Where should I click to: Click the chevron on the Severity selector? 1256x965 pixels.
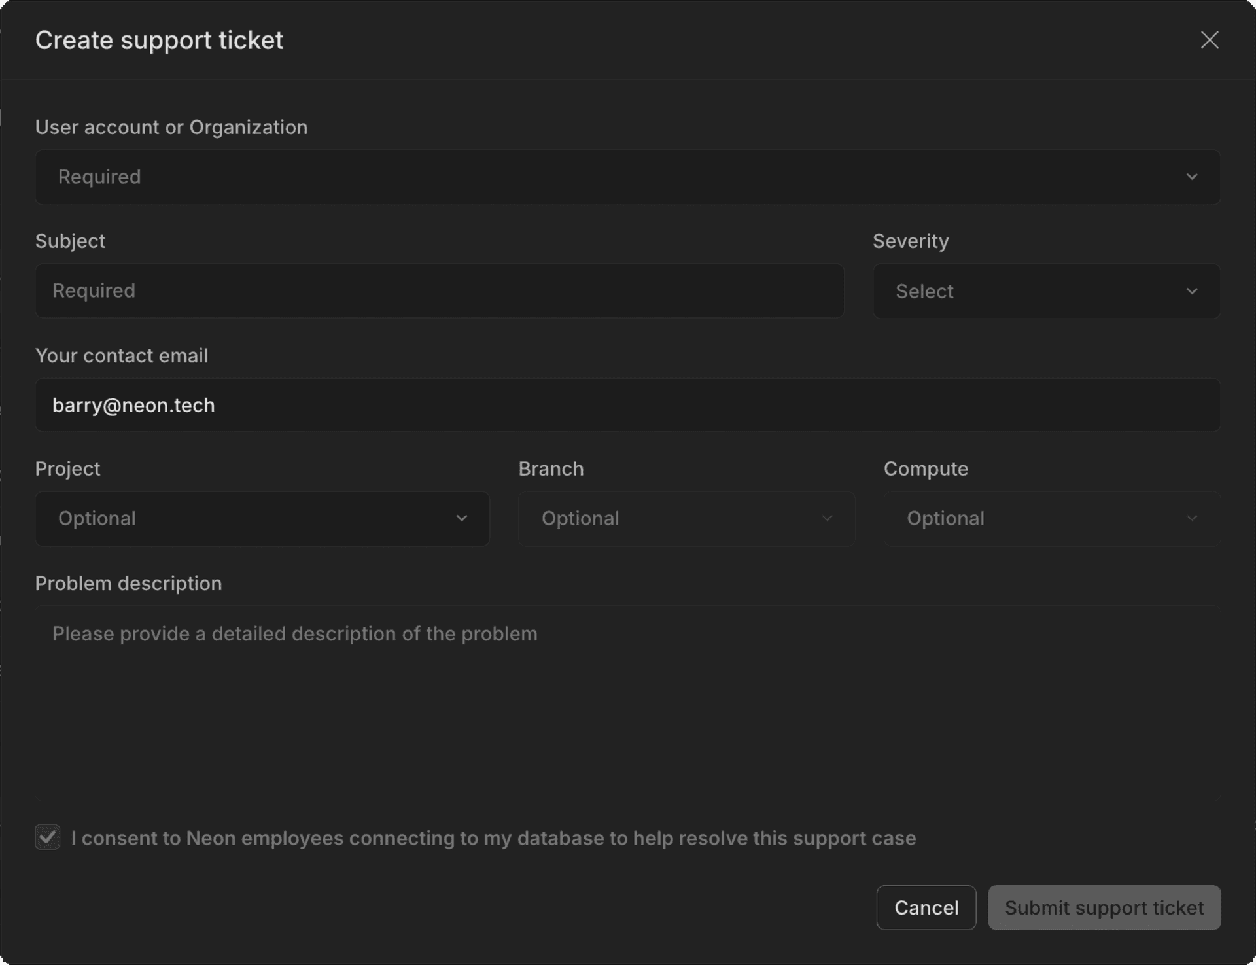coord(1192,291)
